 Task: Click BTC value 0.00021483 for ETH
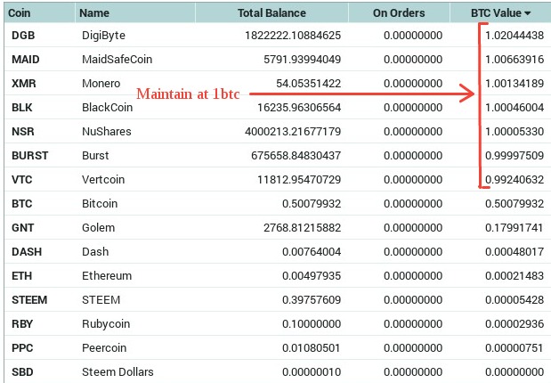pyautogui.click(x=515, y=276)
